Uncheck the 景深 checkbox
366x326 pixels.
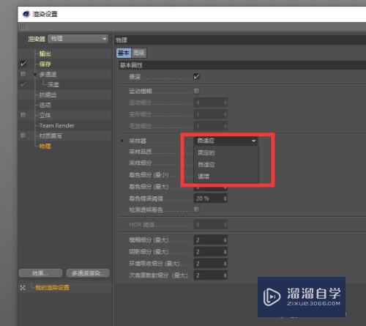click(196, 77)
